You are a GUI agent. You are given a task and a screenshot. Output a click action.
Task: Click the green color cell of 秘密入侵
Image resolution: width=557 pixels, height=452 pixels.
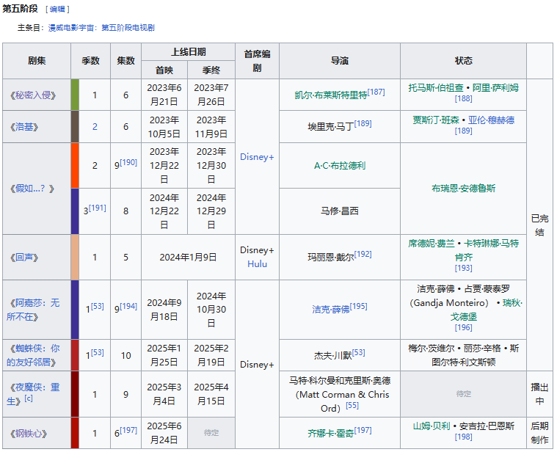(x=75, y=95)
